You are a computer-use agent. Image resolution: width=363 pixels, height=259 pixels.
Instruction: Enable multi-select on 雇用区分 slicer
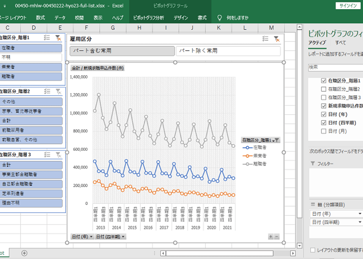[265, 38]
